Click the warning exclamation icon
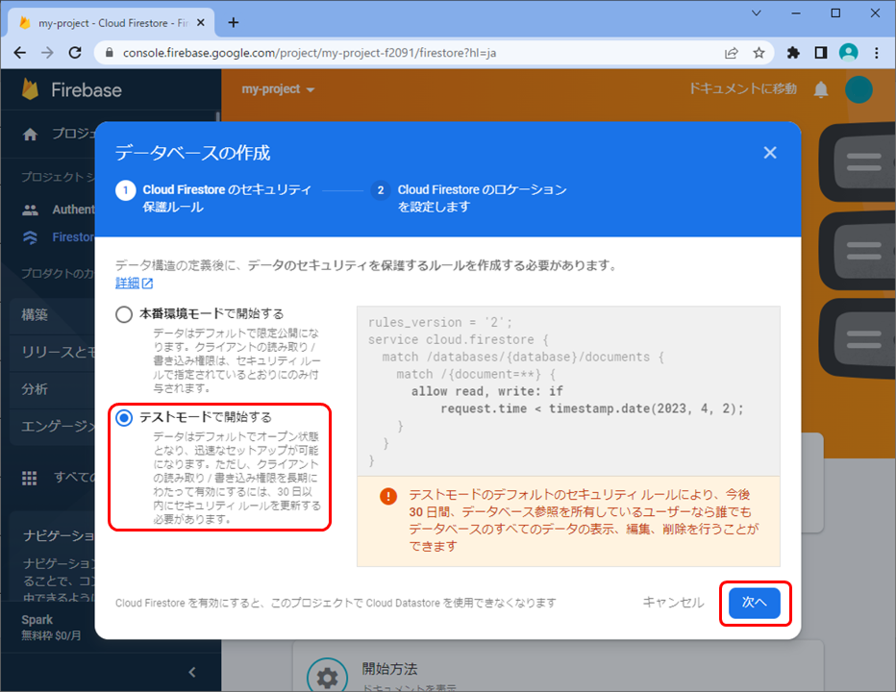The image size is (896, 692). 388,496
